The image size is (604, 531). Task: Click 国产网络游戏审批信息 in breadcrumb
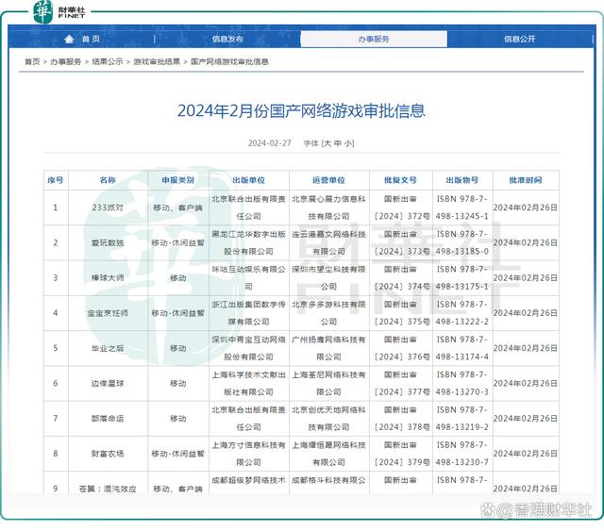point(230,61)
